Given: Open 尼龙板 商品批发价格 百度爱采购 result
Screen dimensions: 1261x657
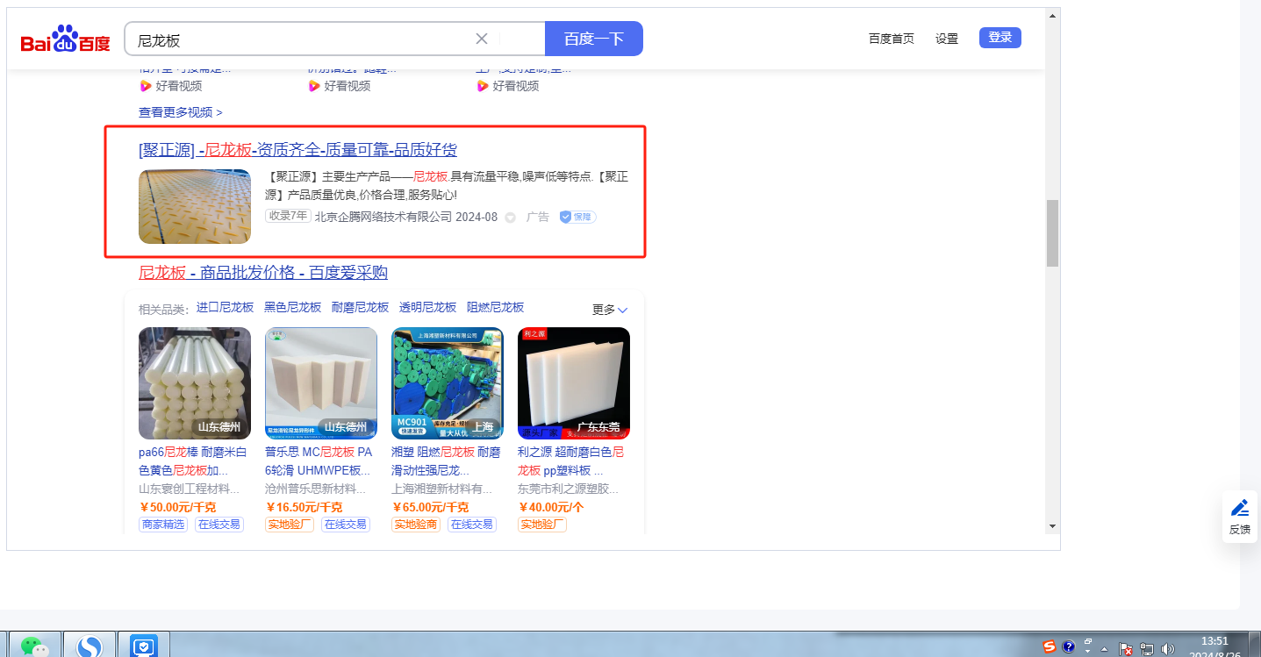Looking at the screenshot, I should [x=263, y=273].
